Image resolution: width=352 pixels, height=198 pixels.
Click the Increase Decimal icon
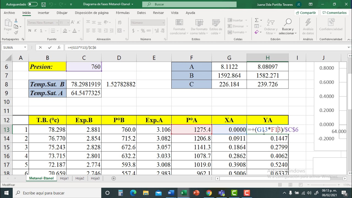156,31
